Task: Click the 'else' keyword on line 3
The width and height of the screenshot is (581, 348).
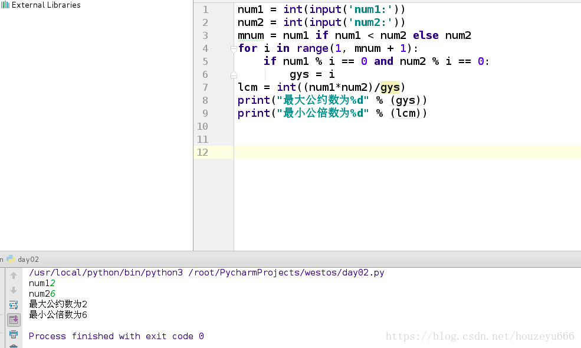Action: coord(426,35)
